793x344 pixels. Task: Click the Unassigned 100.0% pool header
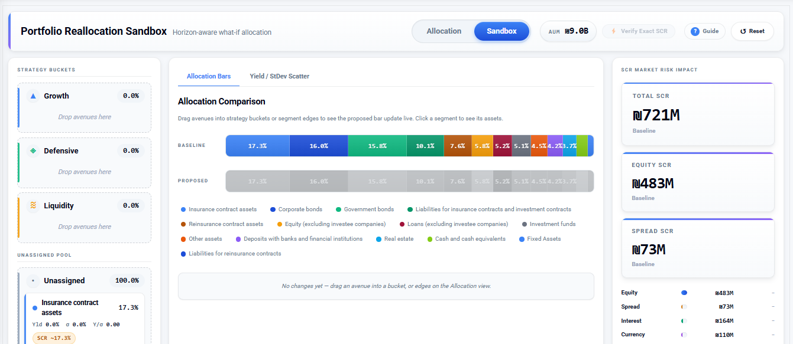click(x=85, y=280)
